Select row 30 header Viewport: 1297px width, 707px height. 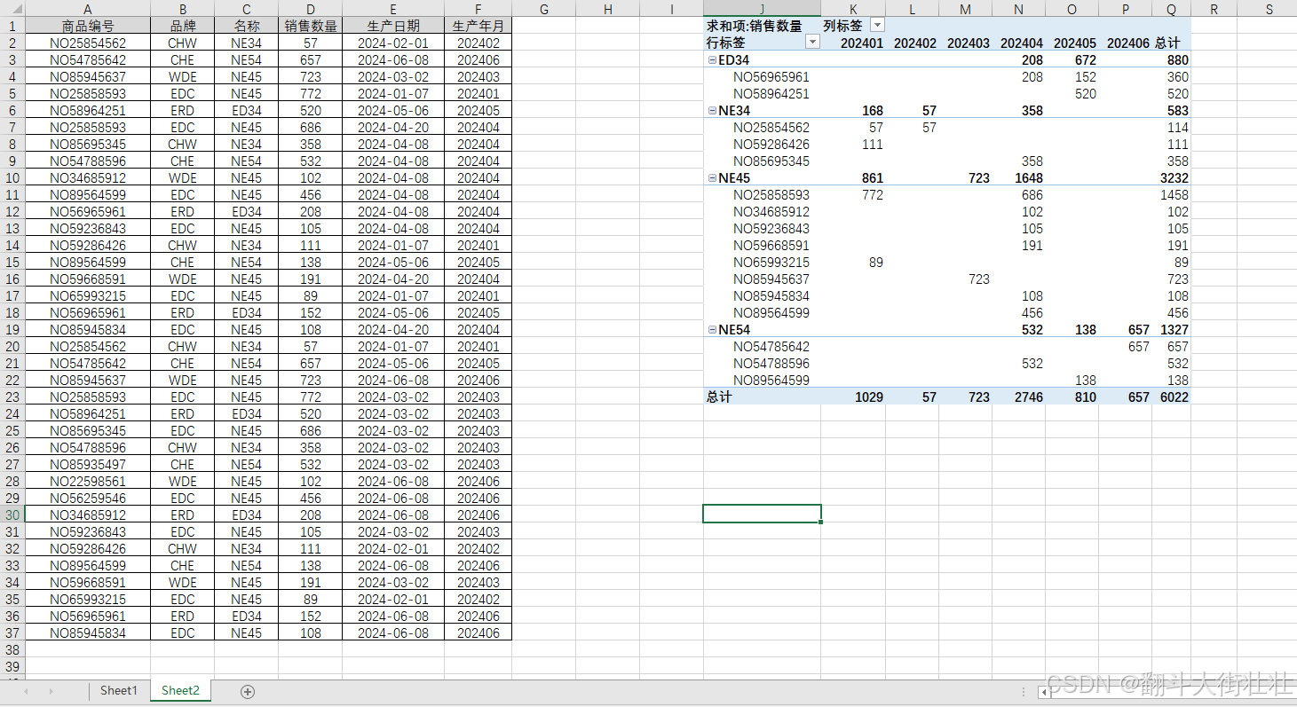coord(12,515)
